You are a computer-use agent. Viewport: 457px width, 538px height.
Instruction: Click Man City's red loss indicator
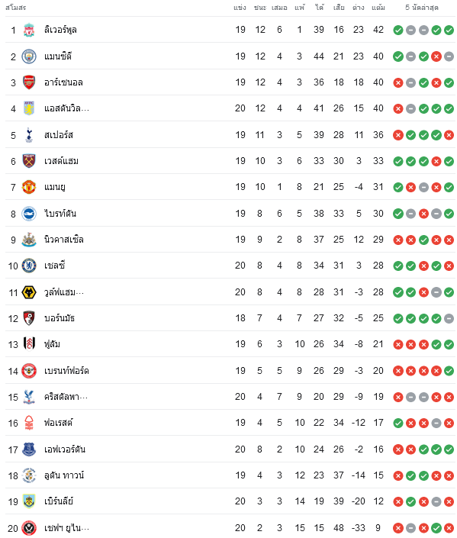tap(436, 56)
